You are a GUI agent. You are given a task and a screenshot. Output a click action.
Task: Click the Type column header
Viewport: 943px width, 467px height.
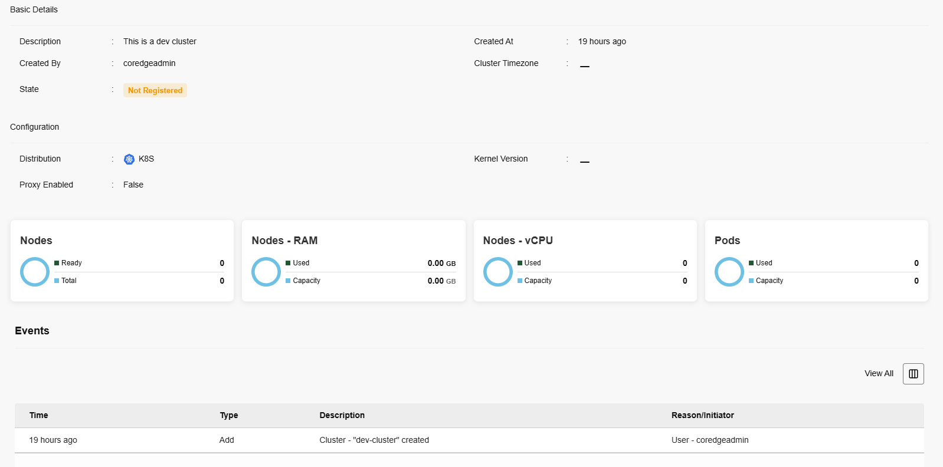(229, 416)
